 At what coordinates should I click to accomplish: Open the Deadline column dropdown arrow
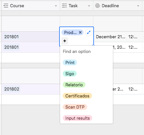click(138, 6)
